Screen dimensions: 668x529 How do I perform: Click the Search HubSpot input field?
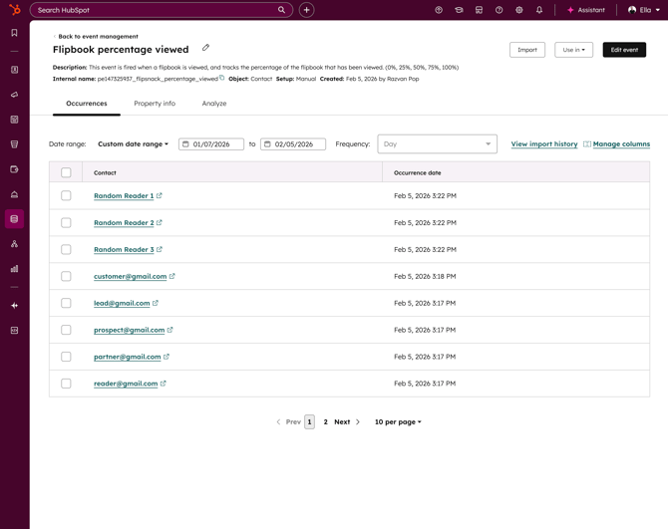tap(155, 10)
